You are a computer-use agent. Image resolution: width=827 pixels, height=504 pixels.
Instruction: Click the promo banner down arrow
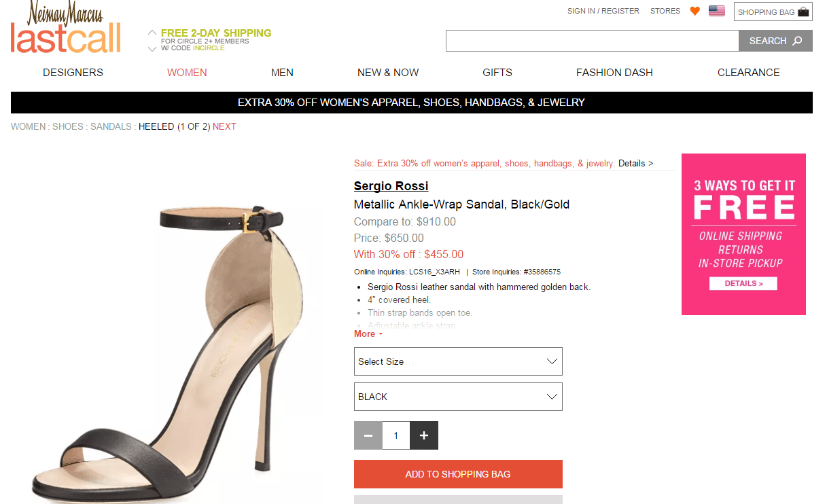[x=152, y=48]
